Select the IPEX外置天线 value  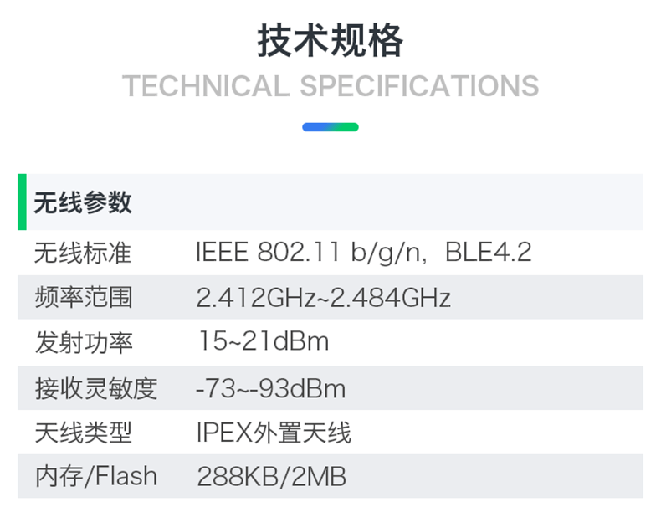(274, 433)
